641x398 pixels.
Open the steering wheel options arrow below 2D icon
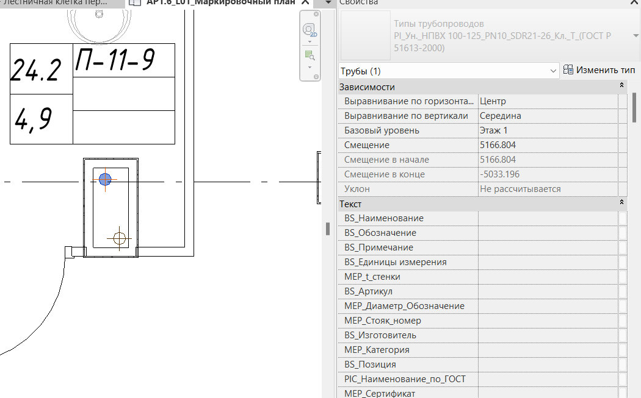tap(310, 41)
